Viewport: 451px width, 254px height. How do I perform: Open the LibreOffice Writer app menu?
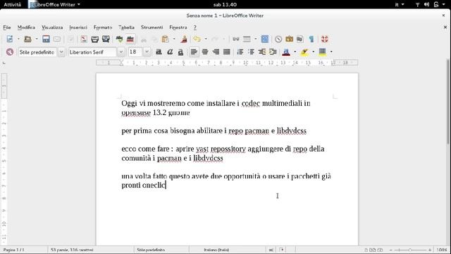[x=55, y=5]
